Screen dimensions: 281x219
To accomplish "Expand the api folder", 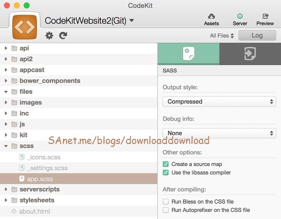I will [x=6, y=48].
